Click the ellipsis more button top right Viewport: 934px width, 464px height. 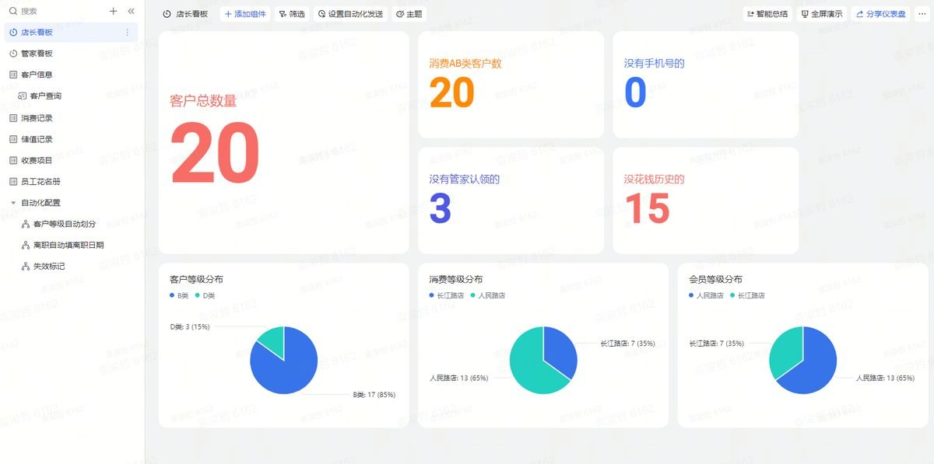pyautogui.click(x=922, y=14)
